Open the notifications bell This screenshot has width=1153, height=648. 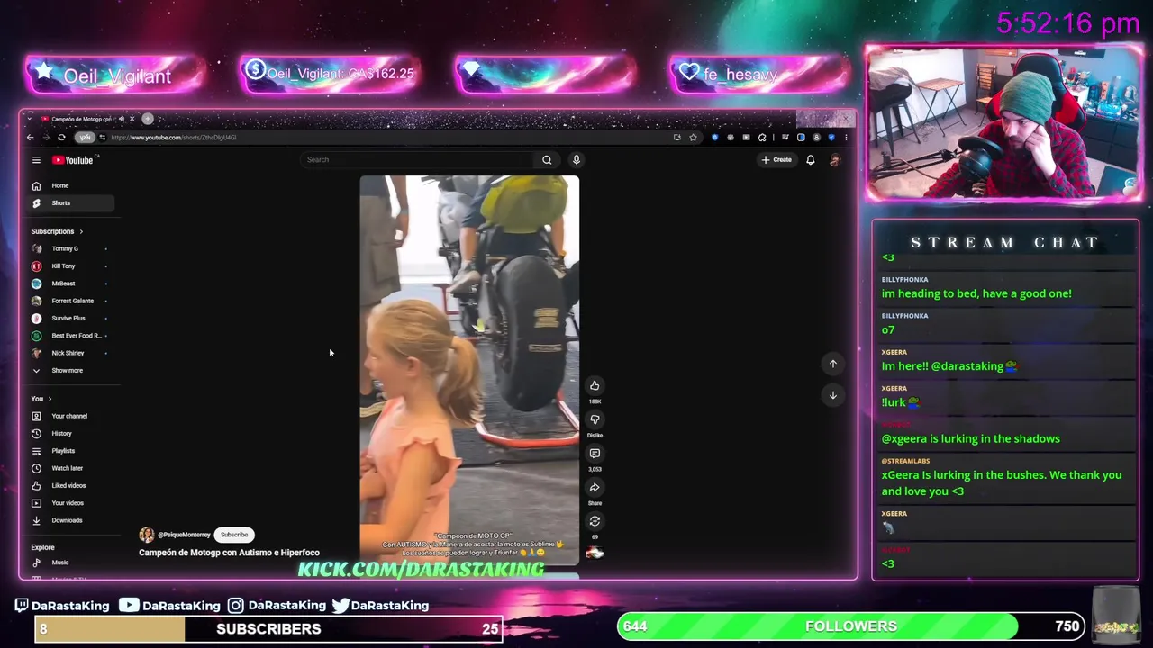[x=810, y=160]
